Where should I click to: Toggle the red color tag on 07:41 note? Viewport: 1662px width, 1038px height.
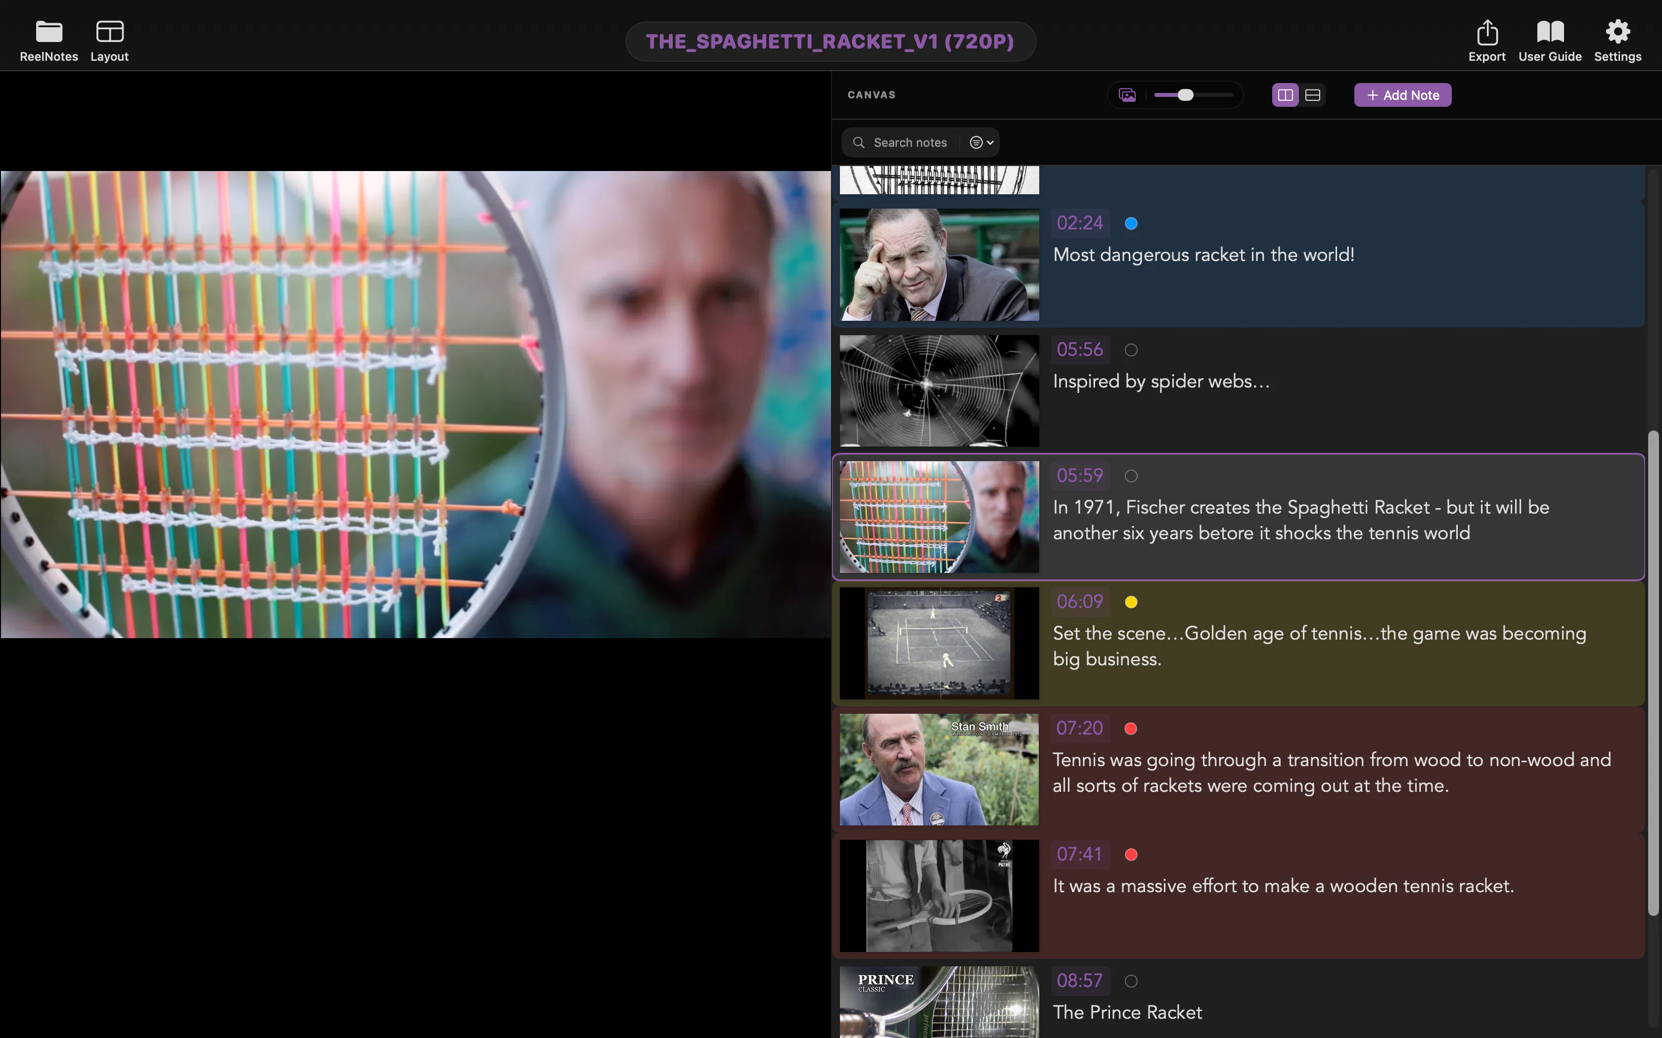tap(1131, 855)
